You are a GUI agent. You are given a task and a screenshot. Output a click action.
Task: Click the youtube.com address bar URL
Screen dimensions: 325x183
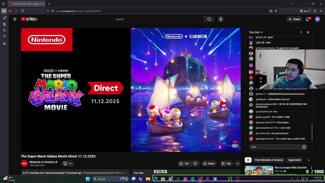(78, 11)
